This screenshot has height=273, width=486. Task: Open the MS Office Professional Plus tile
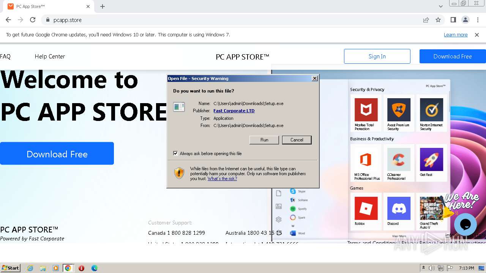click(x=366, y=162)
